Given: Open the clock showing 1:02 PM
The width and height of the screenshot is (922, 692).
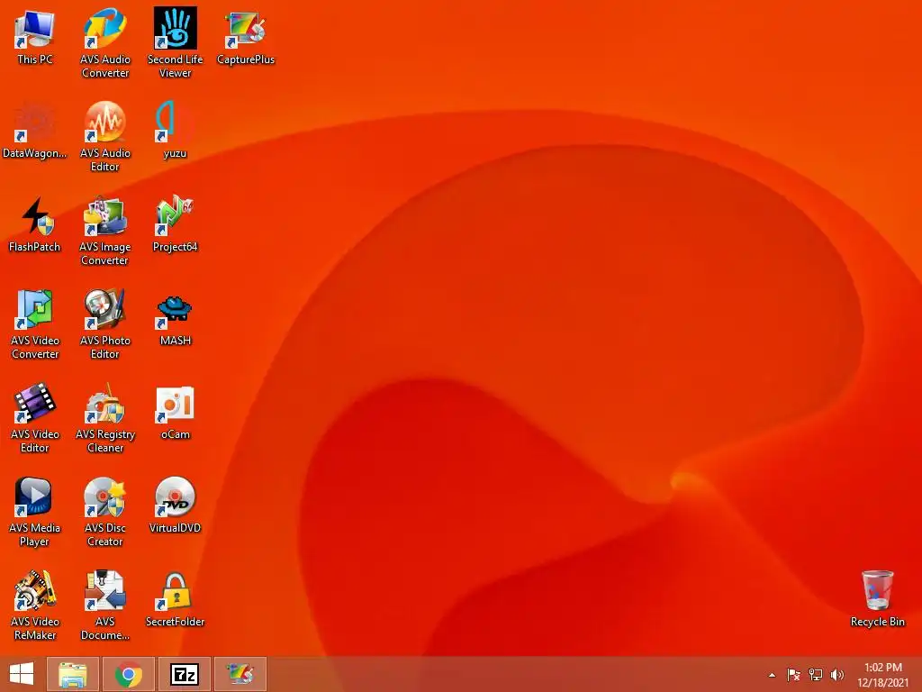Looking at the screenshot, I should click(882, 675).
